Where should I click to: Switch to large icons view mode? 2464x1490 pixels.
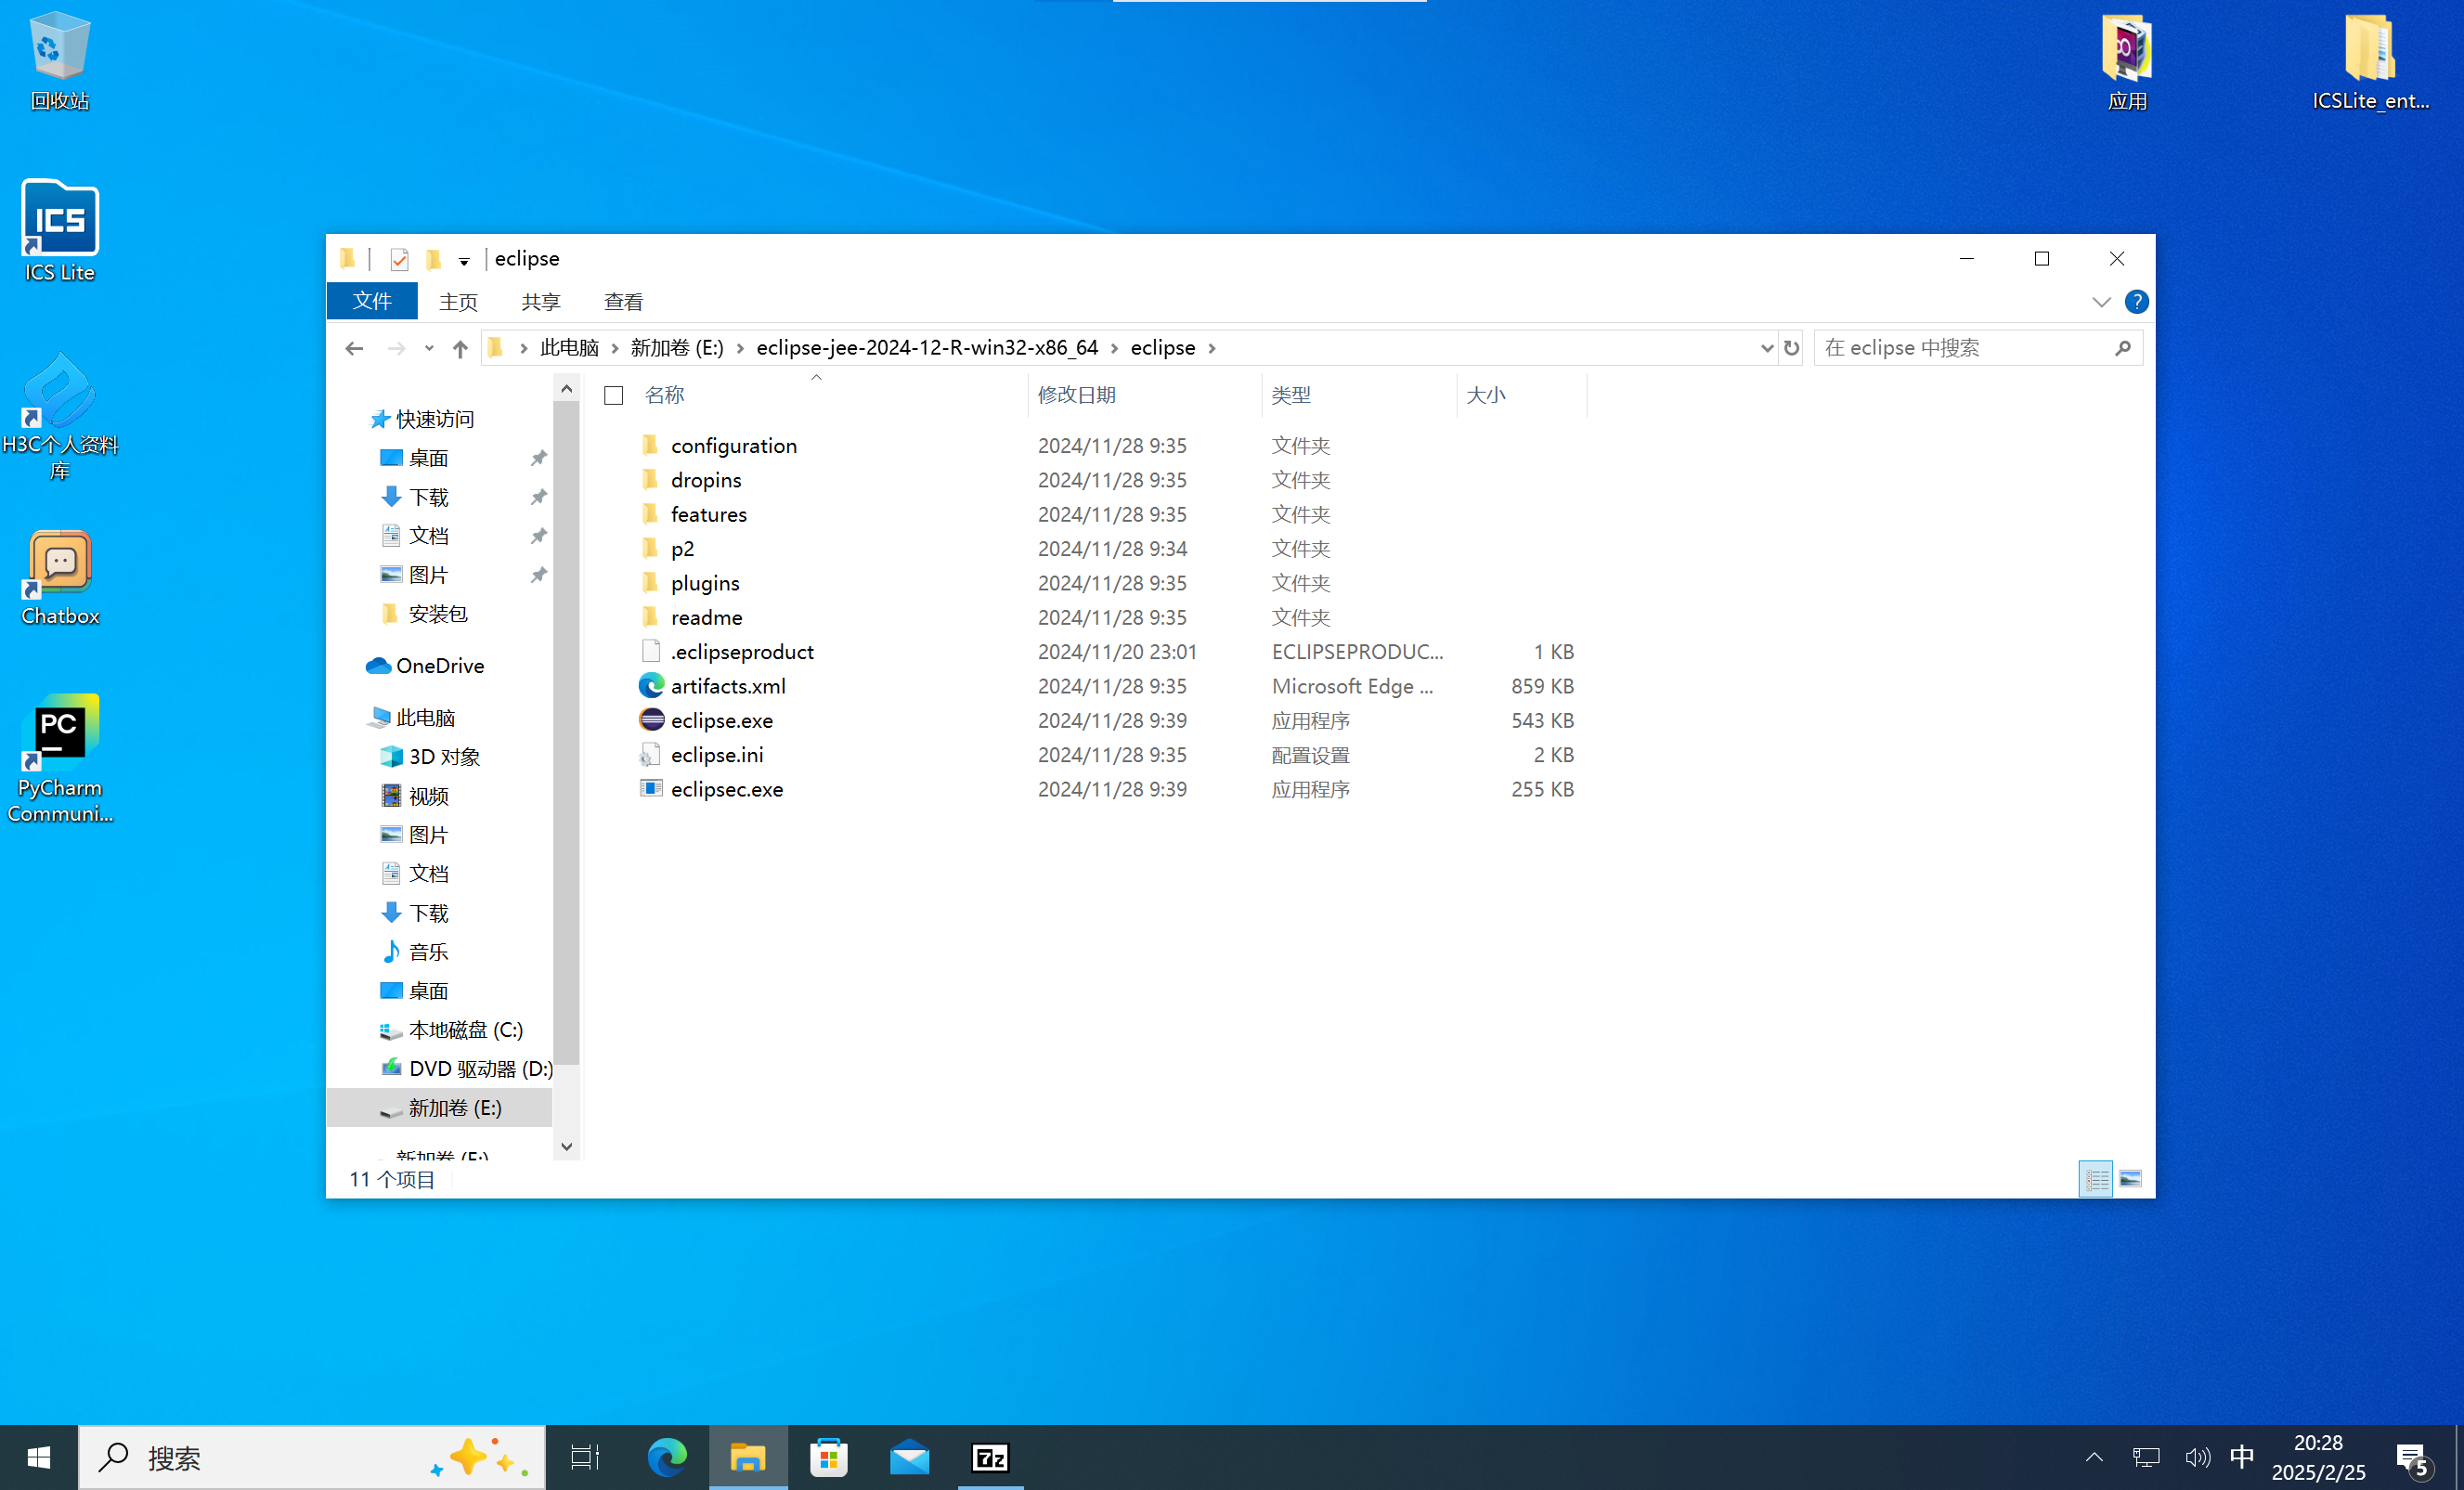2130,1179
